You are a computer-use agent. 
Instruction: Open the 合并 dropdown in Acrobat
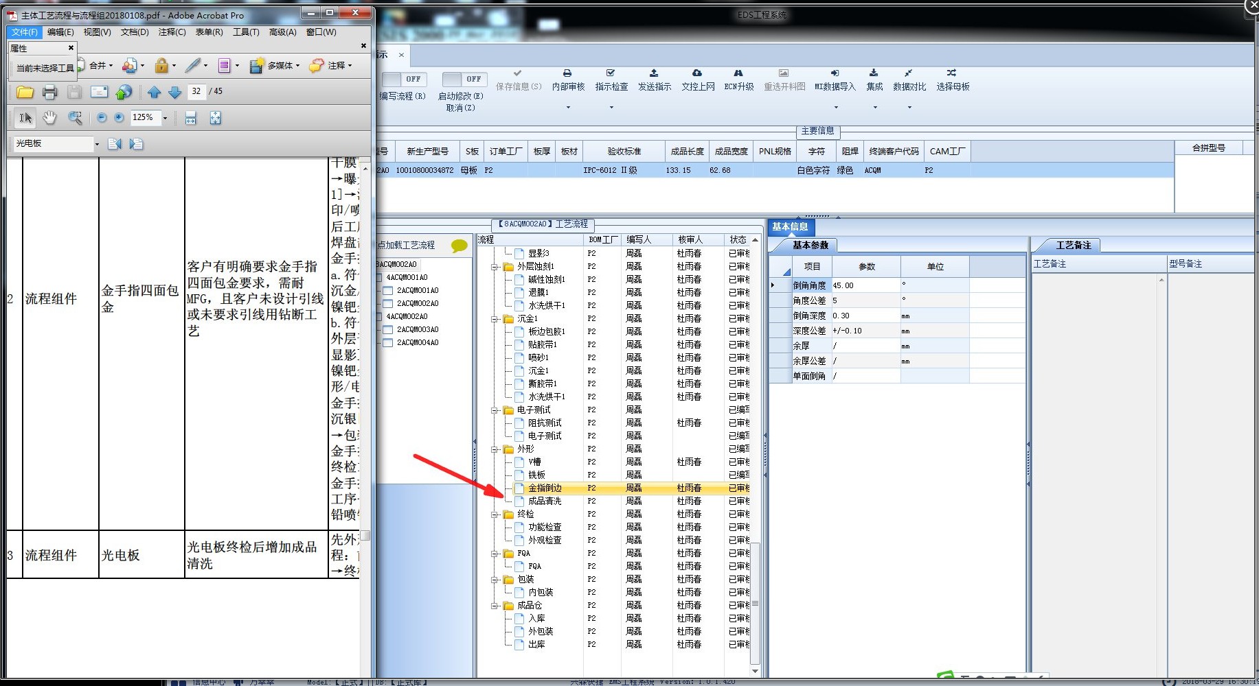coord(111,66)
